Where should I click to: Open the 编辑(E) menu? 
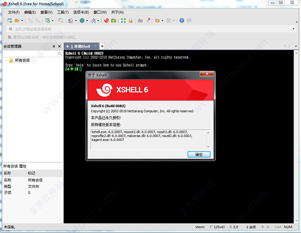[x=30, y=12]
